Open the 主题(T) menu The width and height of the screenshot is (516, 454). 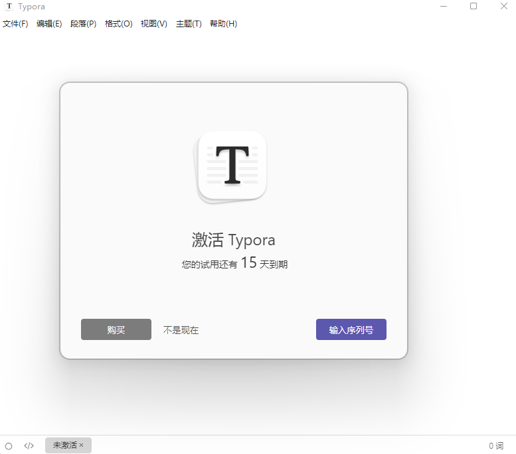pyautogui.click(x=189, y=24)
